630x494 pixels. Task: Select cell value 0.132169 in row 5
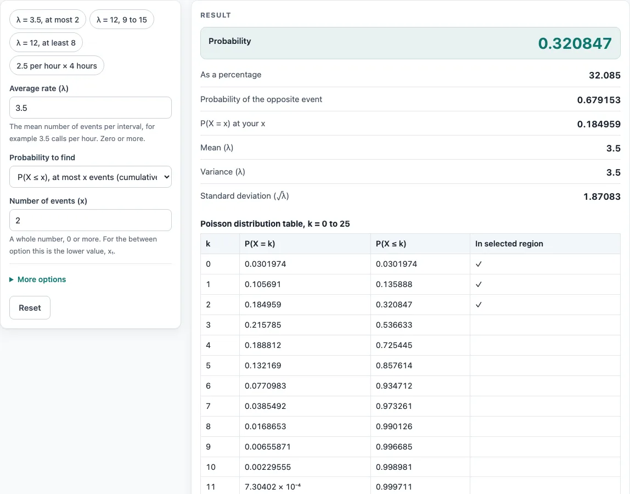[x=263, y=366]
